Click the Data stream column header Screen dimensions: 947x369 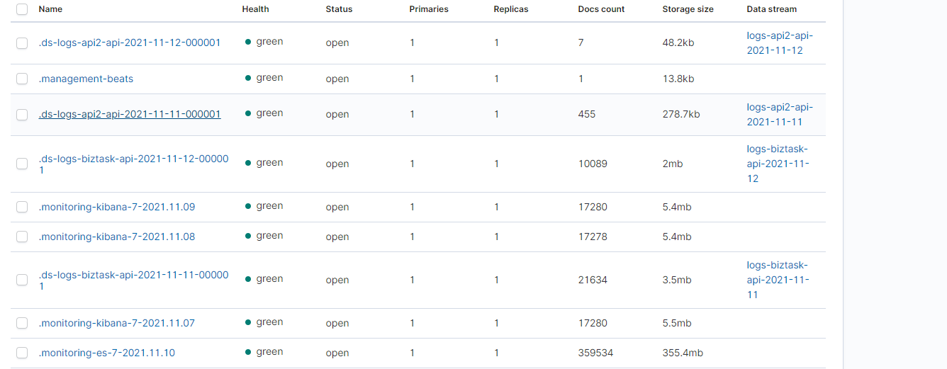pos(771,9)
